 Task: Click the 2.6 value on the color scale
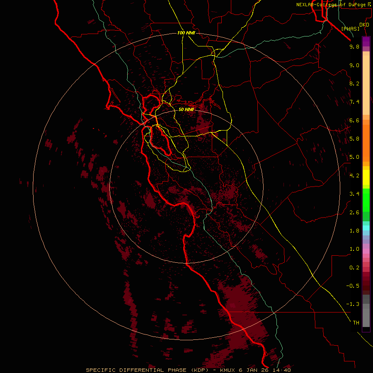point(354,213)
